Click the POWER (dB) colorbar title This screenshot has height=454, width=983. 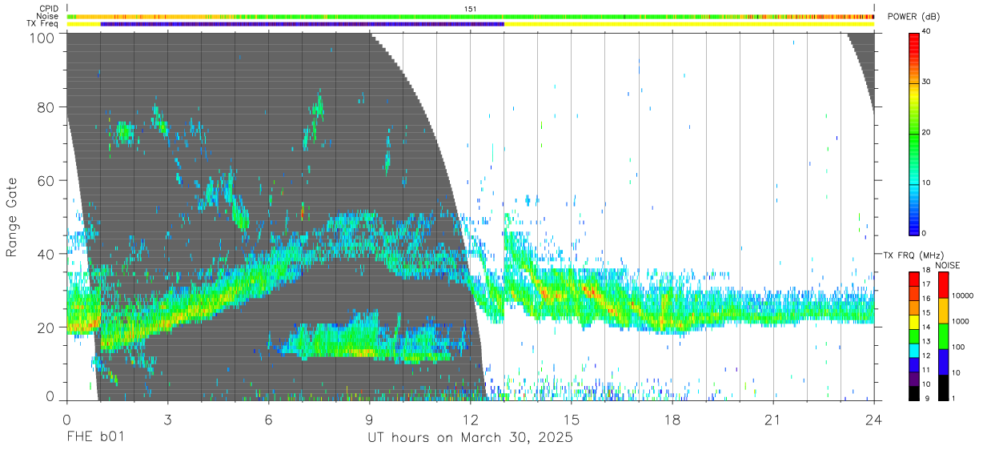click(914, 17)
